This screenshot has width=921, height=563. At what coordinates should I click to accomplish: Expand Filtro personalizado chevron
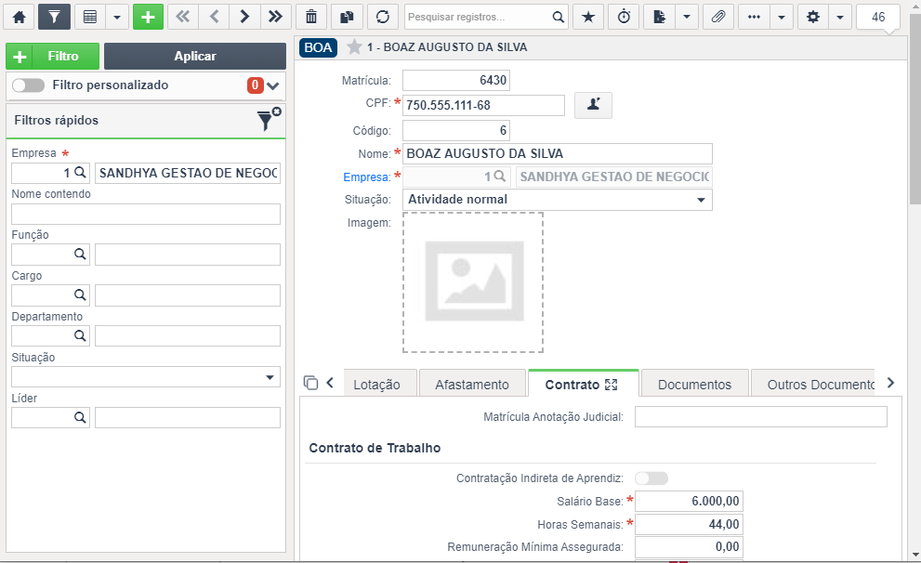pos(272,85)
